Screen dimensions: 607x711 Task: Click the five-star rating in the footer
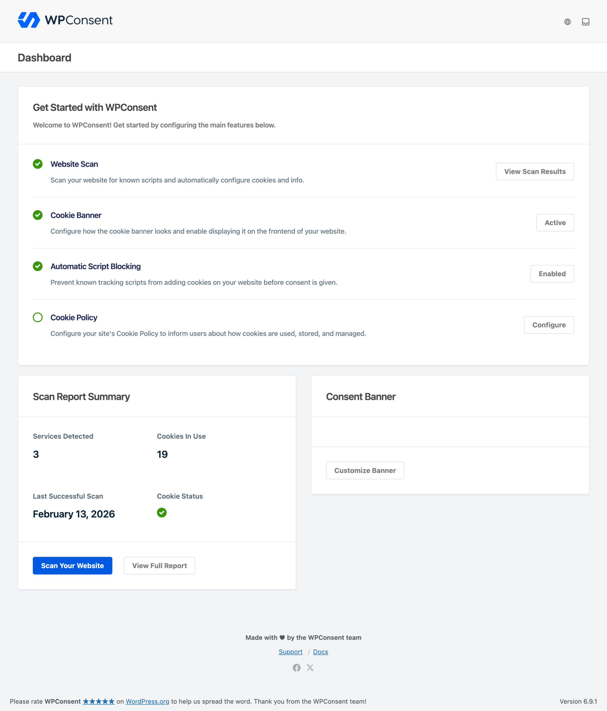pyautogui.click(x=98, y=701)
